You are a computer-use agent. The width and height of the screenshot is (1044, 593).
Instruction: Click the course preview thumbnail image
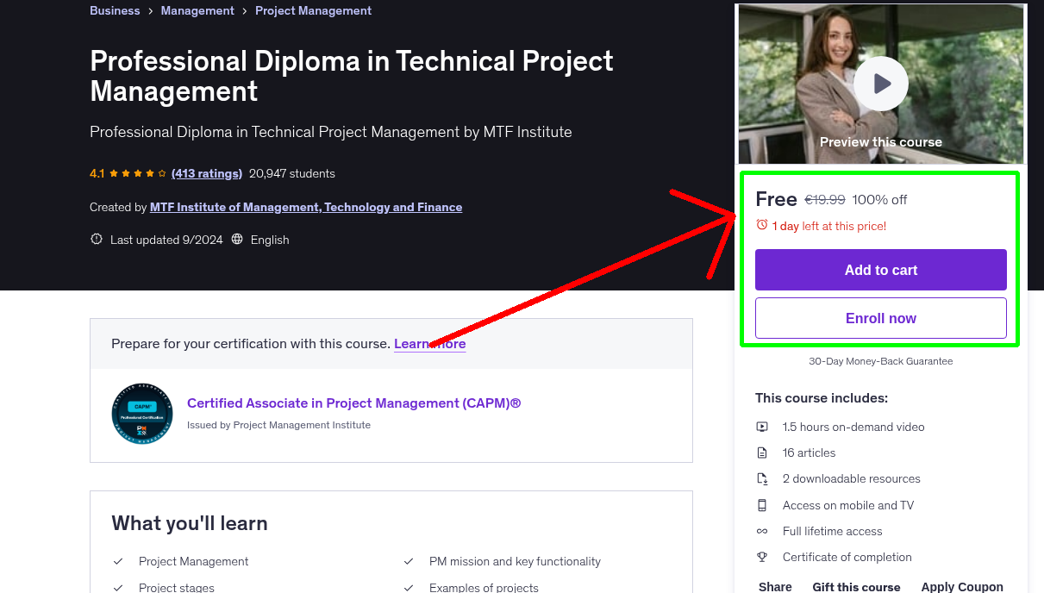coord(881,84)
